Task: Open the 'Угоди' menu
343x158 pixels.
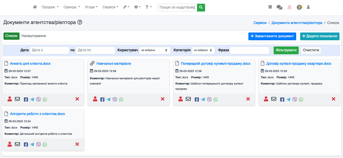Action: pyautogui.click(x=91, y=7)
